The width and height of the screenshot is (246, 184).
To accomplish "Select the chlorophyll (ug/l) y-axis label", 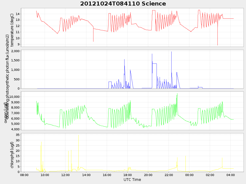I will coord(12,155).
